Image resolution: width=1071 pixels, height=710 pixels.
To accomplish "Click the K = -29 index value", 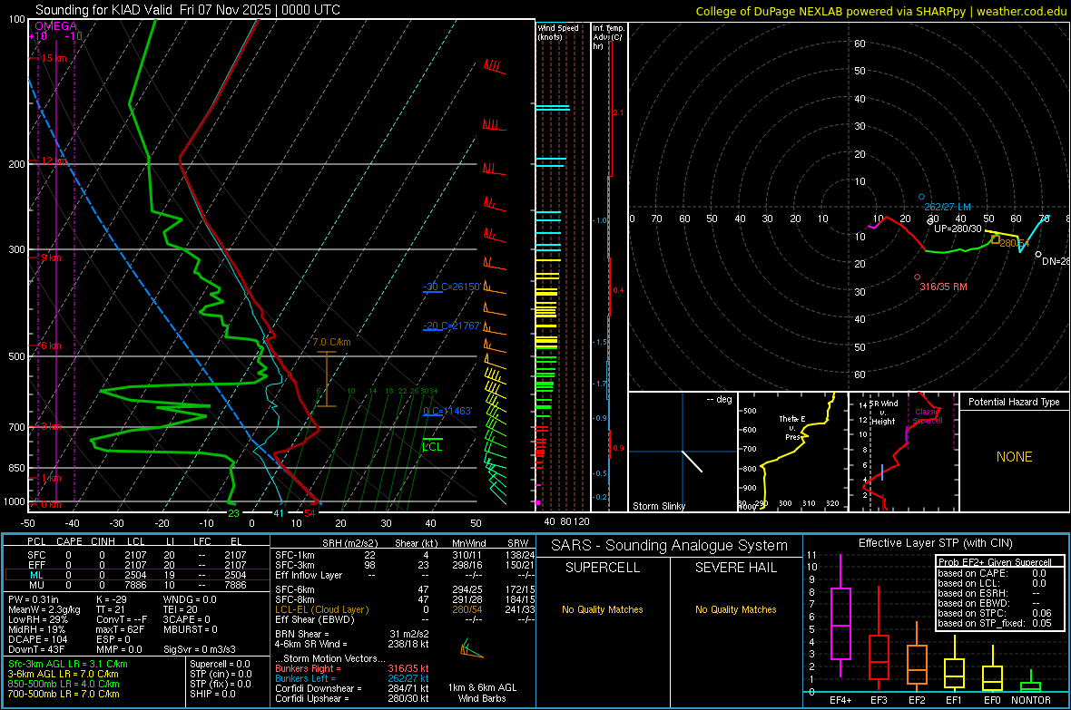I will coord(112,599).
